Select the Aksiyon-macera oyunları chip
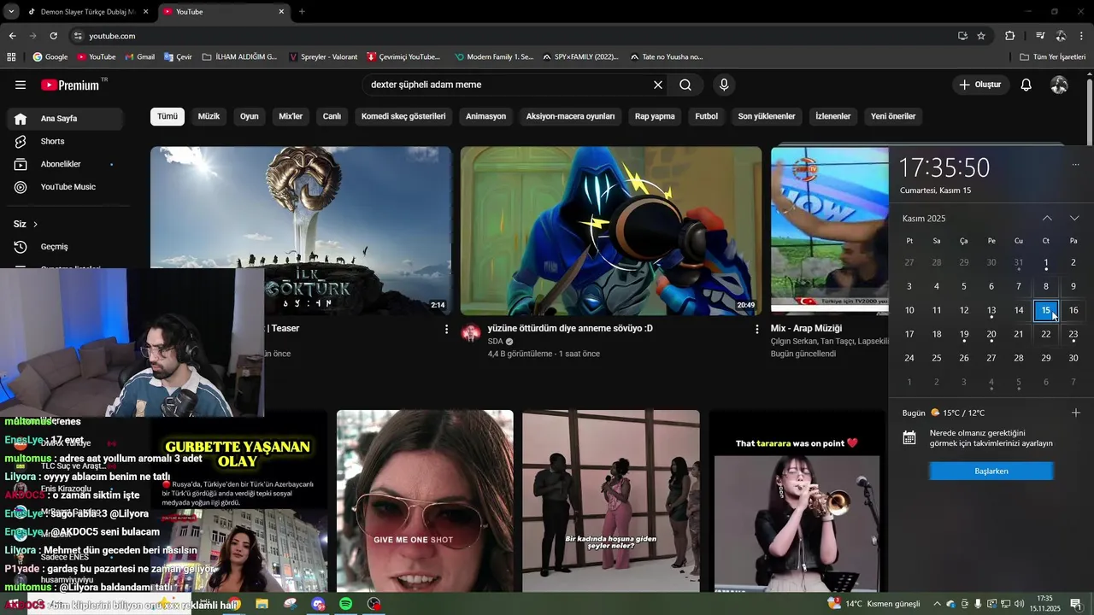 (x=570, y=116)
